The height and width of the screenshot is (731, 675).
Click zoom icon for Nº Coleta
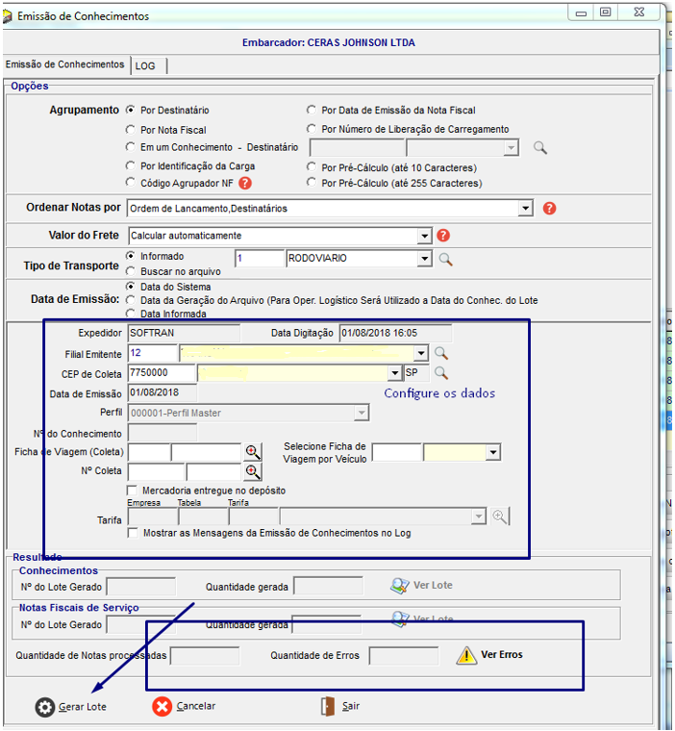[x=253, y=472]
